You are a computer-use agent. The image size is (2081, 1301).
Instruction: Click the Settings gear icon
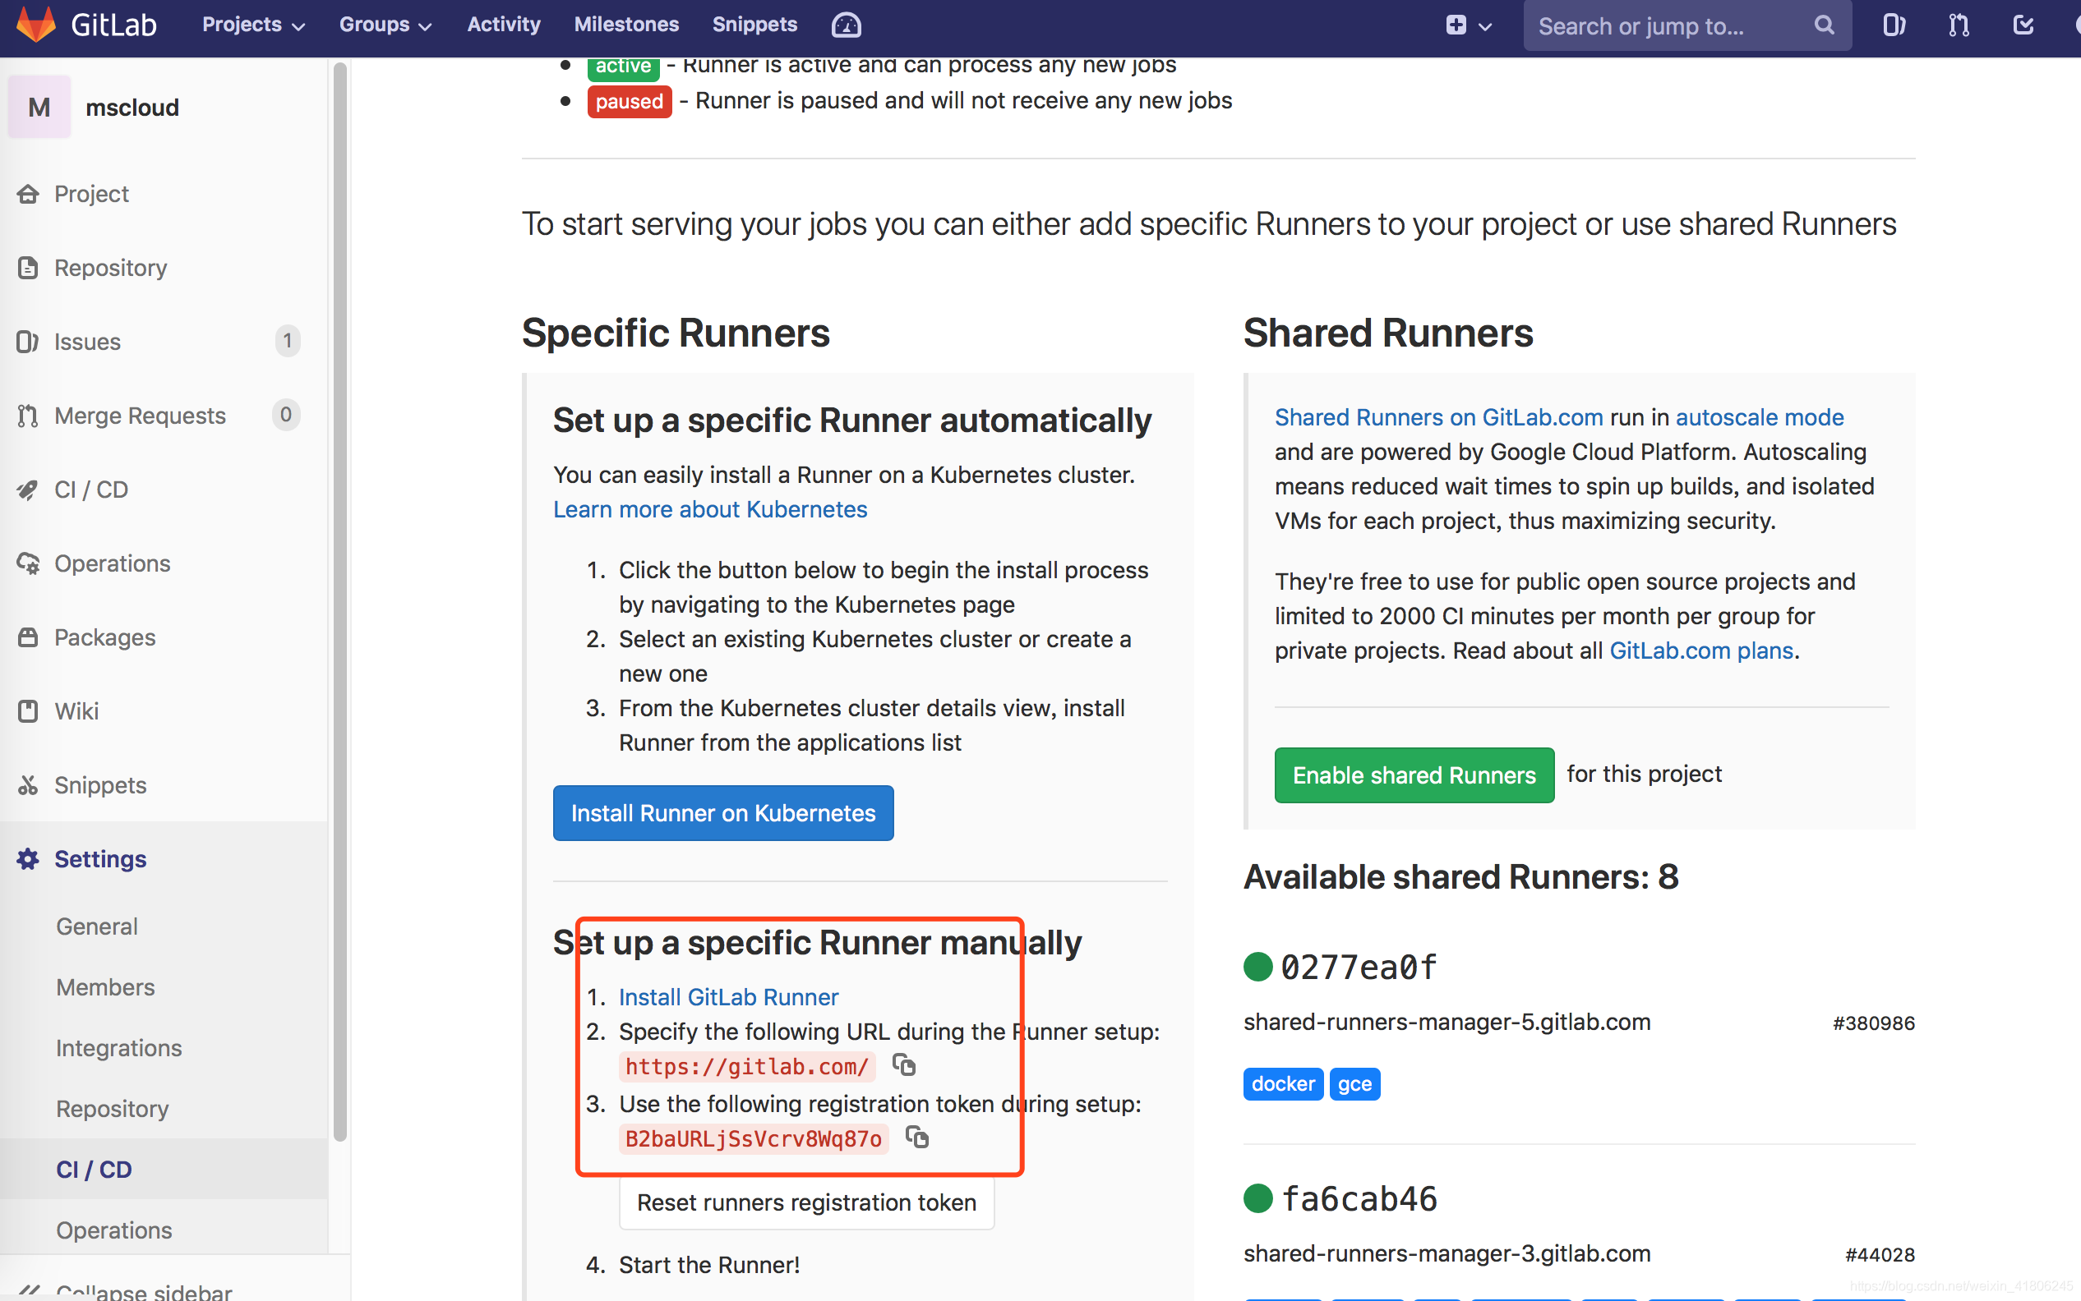[x=28, y=859]
